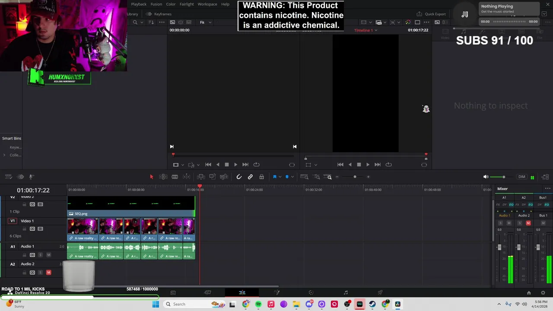Click the Replace Clip toolbar icon

point(224,177)
